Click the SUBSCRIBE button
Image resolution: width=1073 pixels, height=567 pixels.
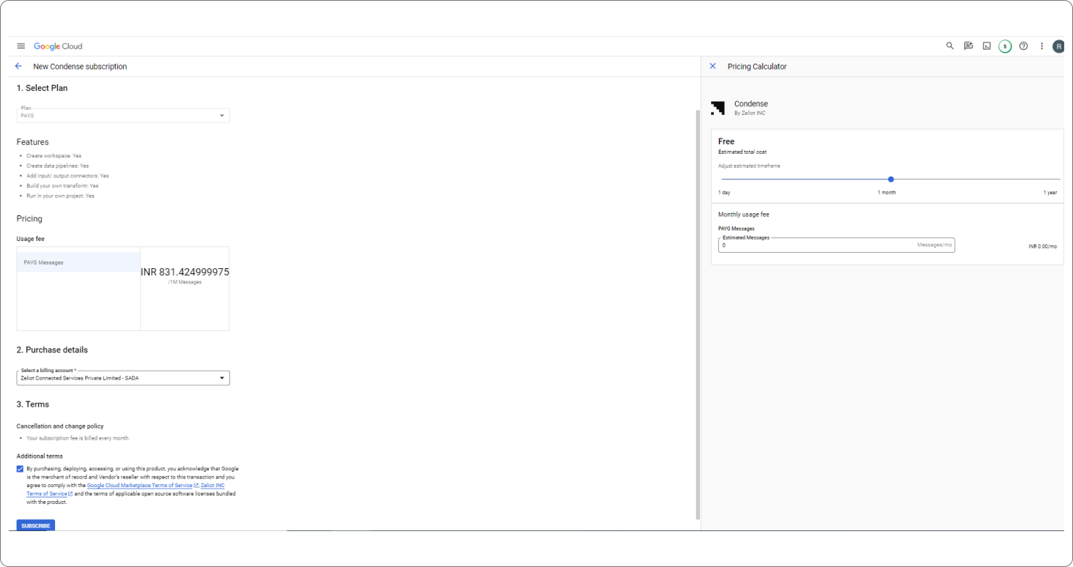36,525
